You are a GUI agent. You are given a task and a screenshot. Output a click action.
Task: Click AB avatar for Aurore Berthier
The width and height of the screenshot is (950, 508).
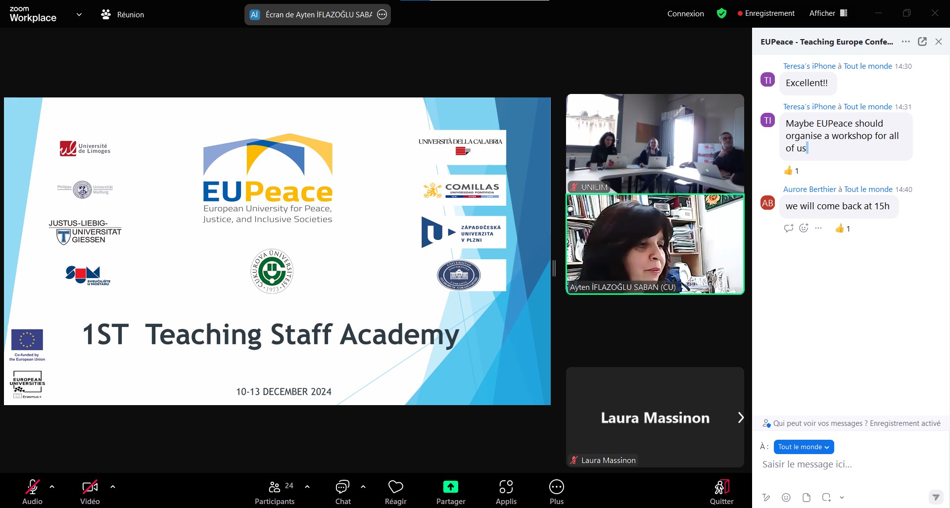pyautogui.click(x=767, y=203)
